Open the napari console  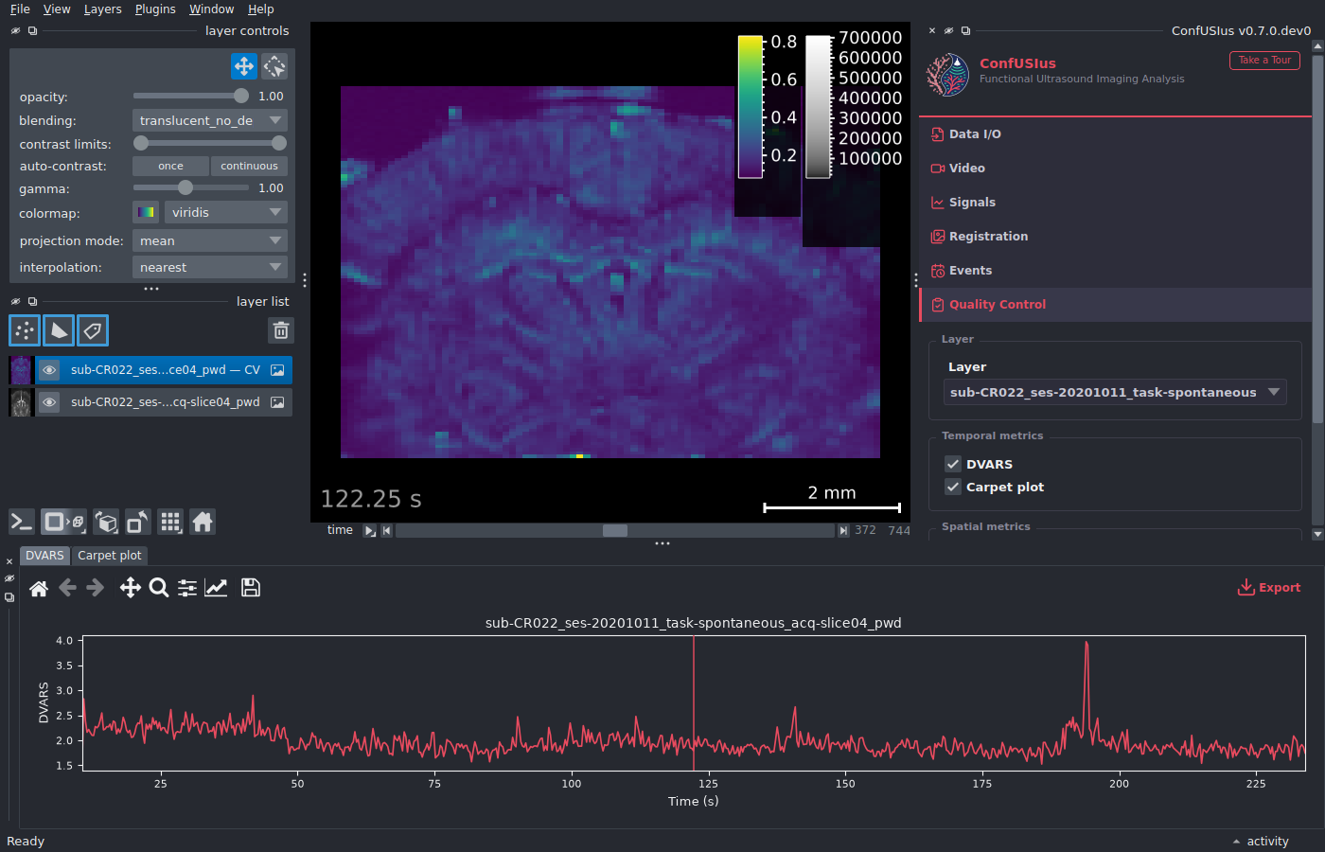[x=22, y=522]
